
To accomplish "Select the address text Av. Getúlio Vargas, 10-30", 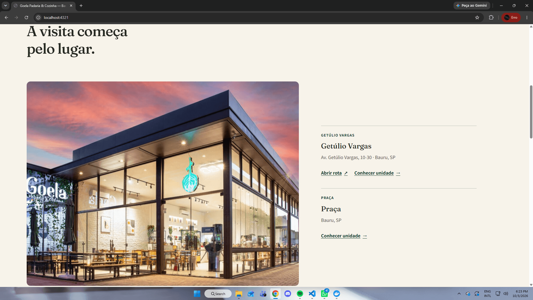I will point(346,157).
